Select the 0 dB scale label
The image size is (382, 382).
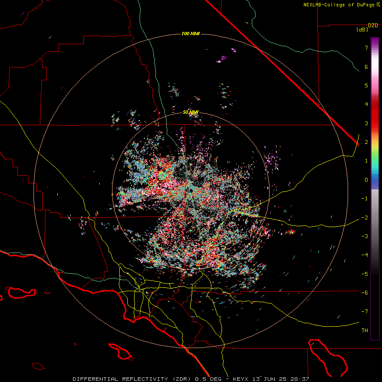coord(366,180)
